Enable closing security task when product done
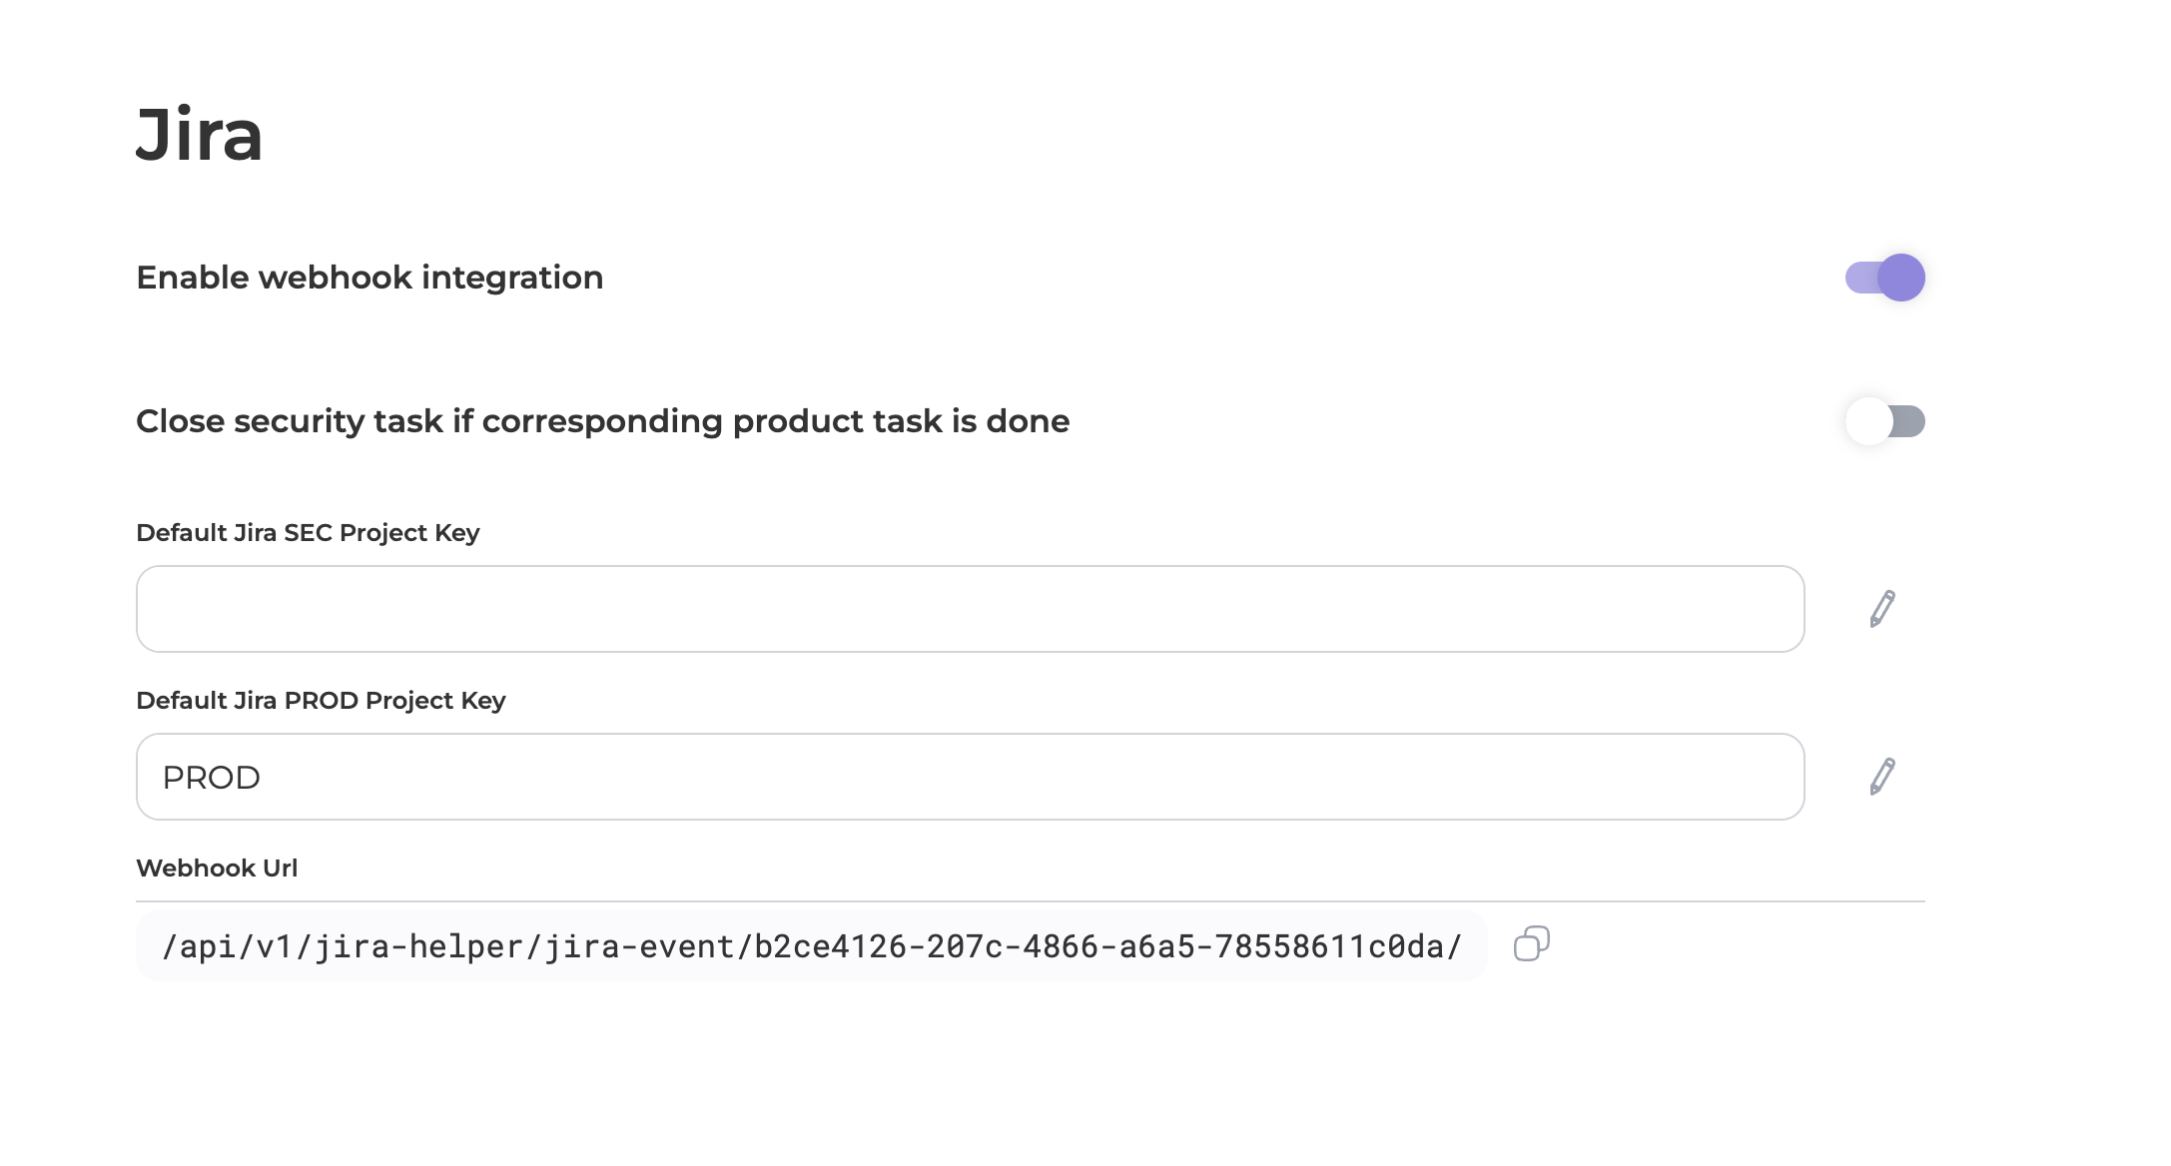2171x1166 pixels. [x=1884, y=421]
